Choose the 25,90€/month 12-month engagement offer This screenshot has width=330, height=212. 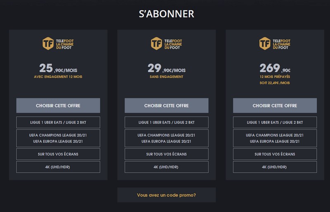coord(58,106)
